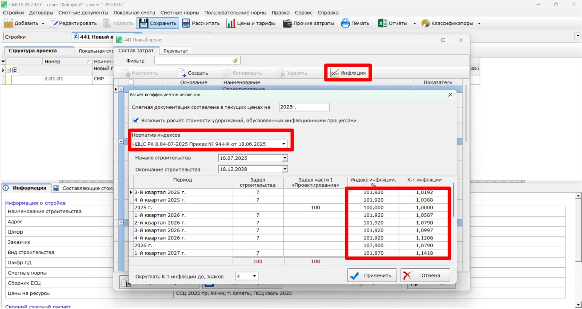Click the К-т инфляции column header
Screen dimensions: 582x309
(x=424, y=182)
